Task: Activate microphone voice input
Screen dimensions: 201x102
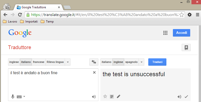Action: 13,96
